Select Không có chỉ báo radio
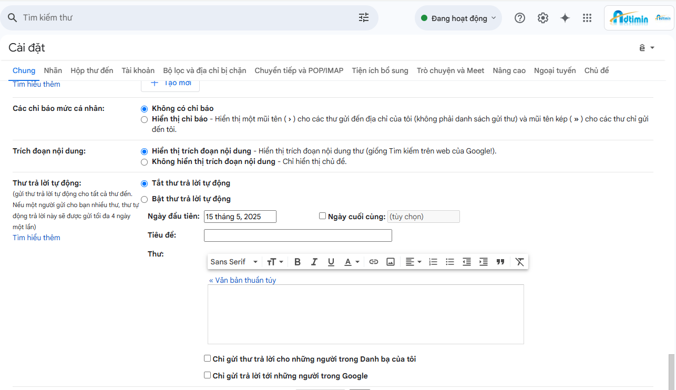Viewport: 676px width, 390px height. [145, 109]
